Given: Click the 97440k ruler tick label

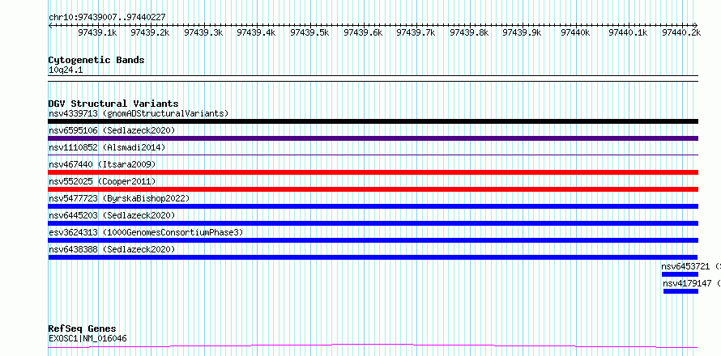Looking at the screenshot, I should (x=576, y=32).
